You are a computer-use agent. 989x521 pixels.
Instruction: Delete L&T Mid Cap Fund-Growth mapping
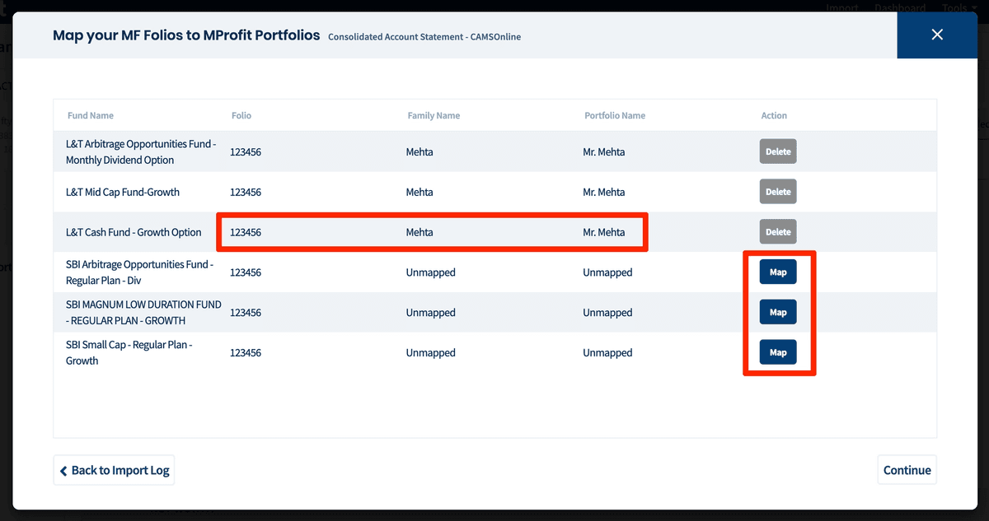(x=778, y=192)
